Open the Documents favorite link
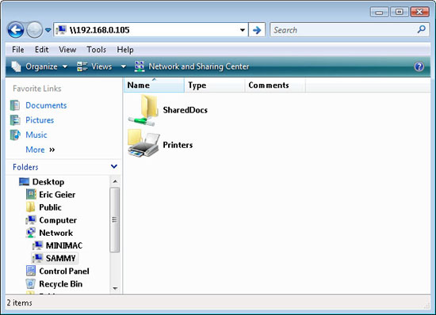This screenshot has height=315, width=436. click(x=46, y=105)
